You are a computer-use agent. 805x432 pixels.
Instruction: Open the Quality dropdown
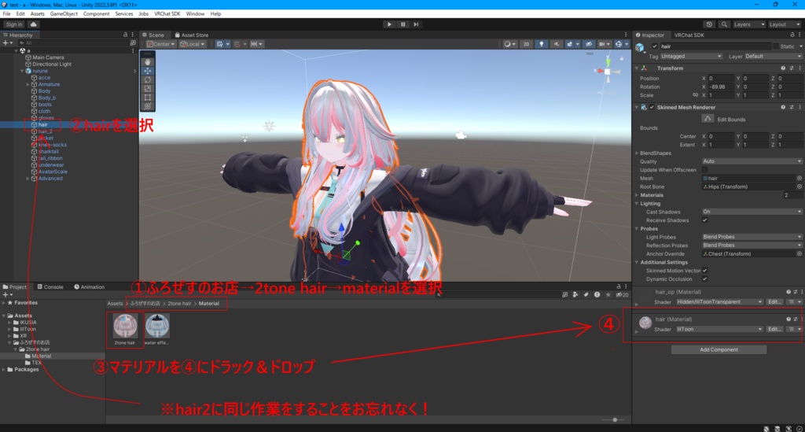[752, 161]
